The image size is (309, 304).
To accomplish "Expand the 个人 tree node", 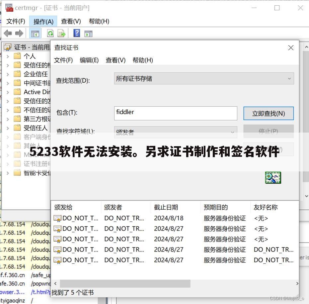I will [x=8, y=56].
